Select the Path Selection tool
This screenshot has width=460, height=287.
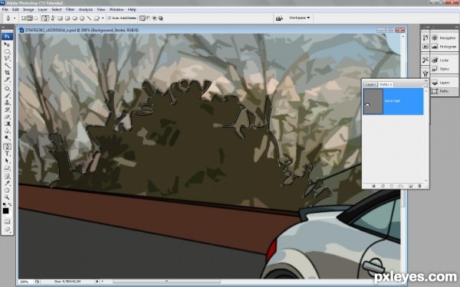7,161
